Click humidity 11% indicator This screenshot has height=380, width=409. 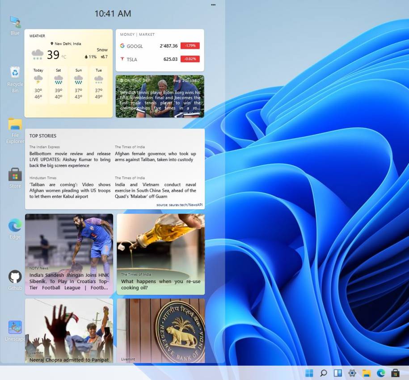[x=90, y=57]
